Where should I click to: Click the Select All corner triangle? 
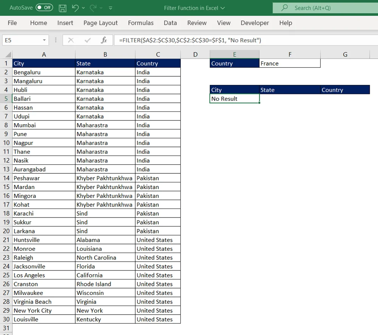click(x=8, y=55)
